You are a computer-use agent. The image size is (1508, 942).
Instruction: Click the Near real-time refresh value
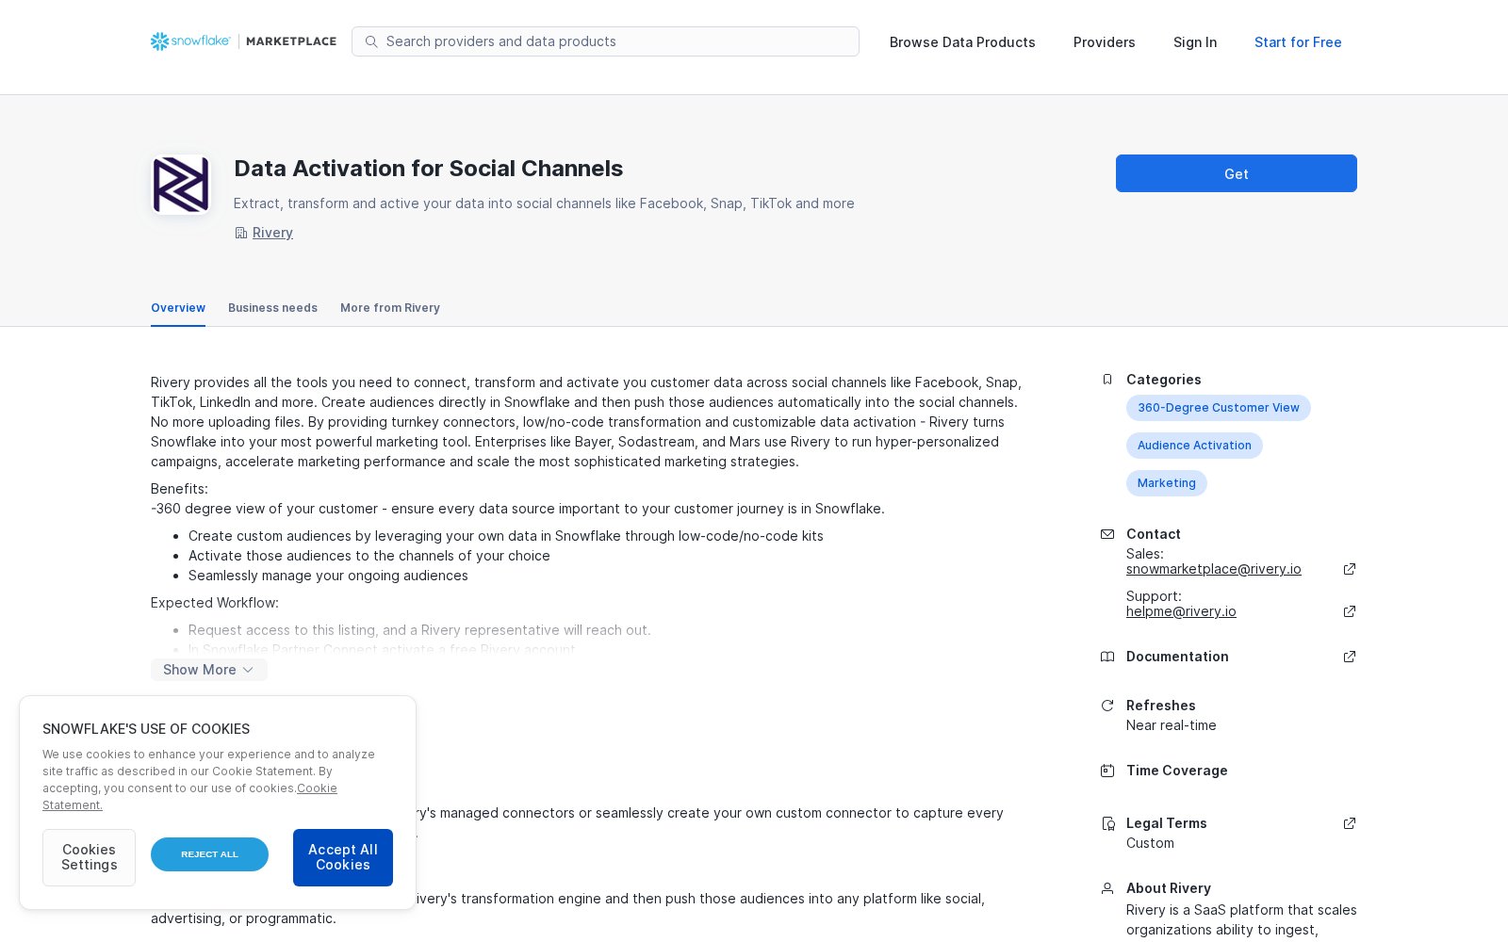[x=1172, y=725]
